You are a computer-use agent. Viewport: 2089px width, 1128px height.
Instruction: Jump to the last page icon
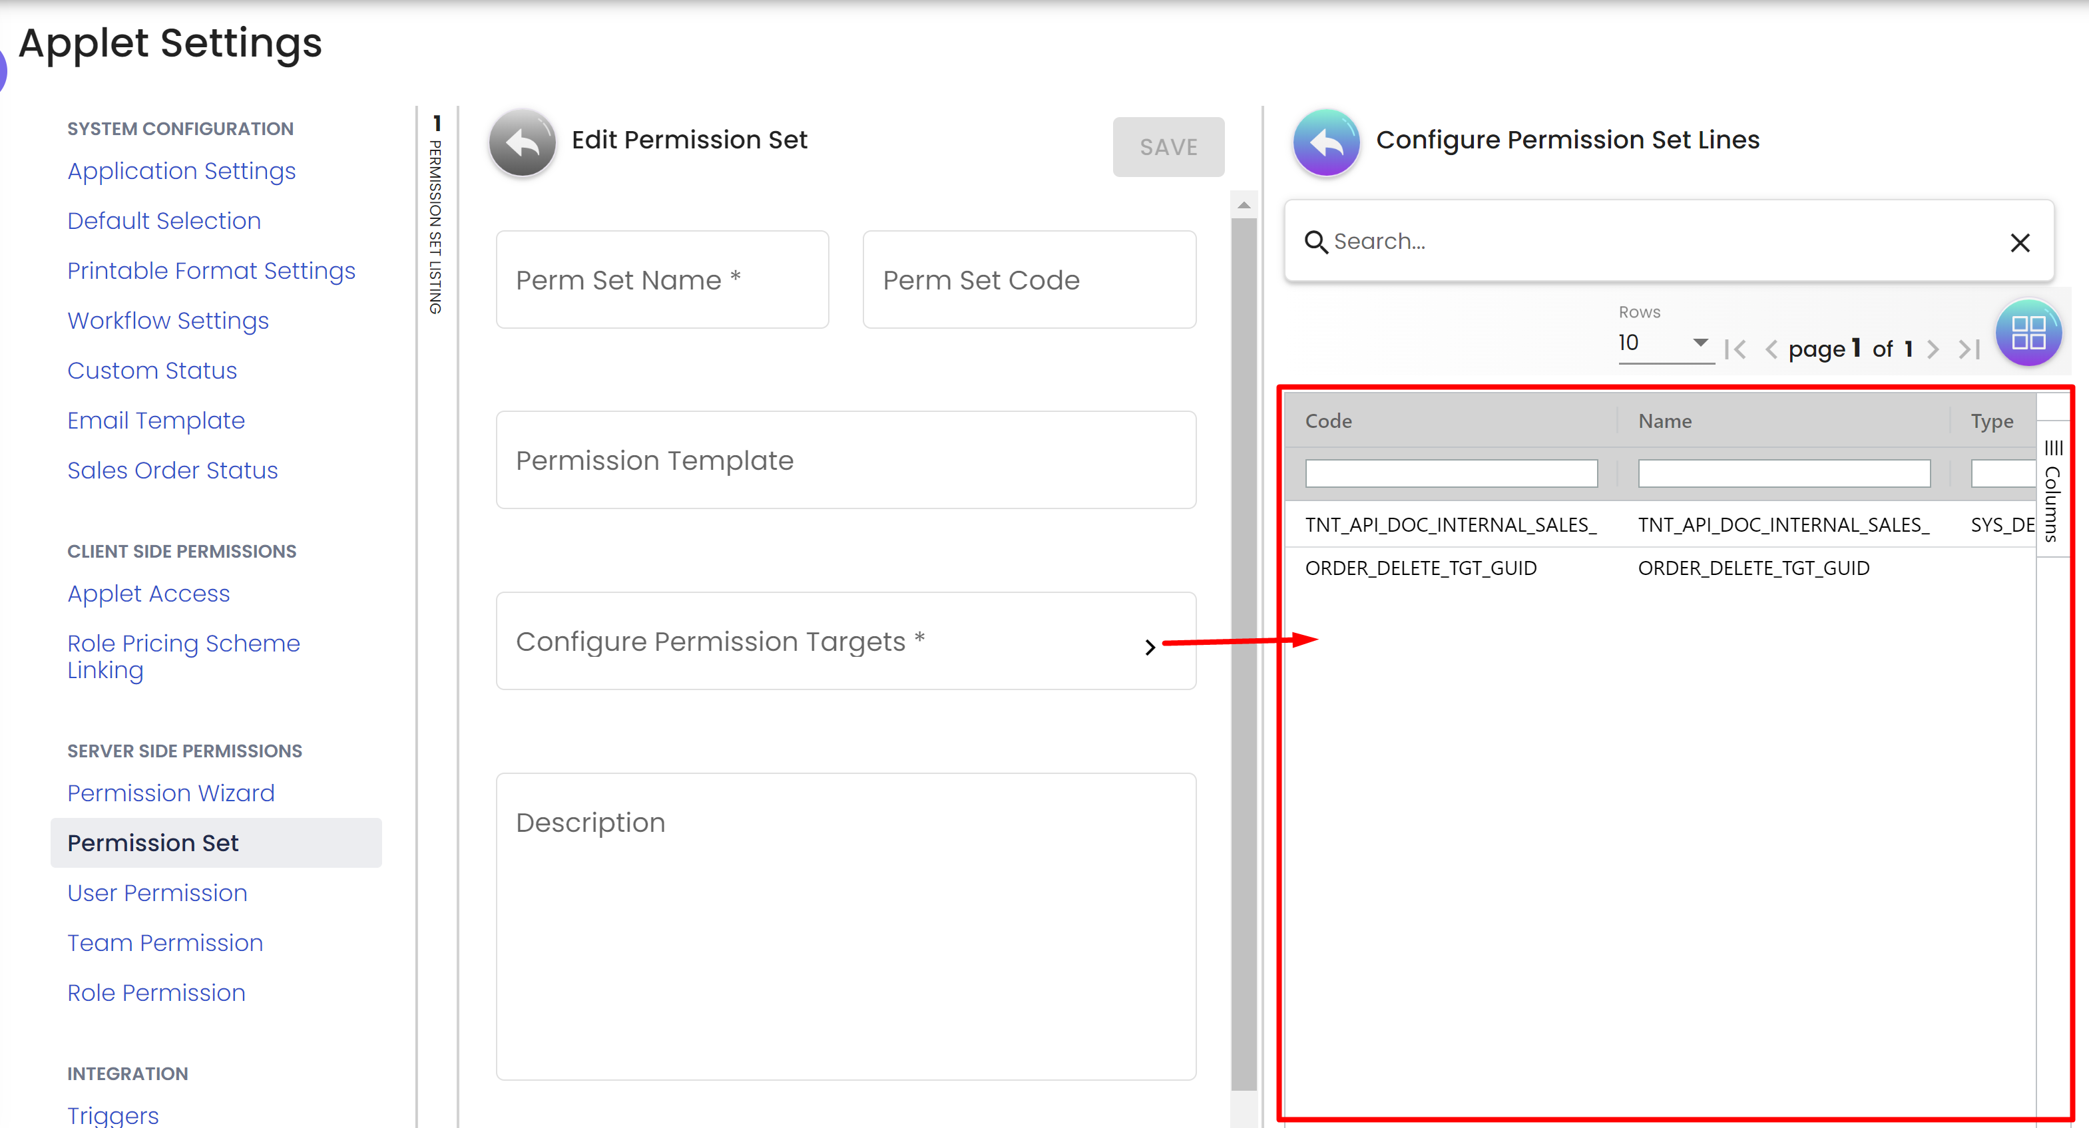click(1970, 349)
